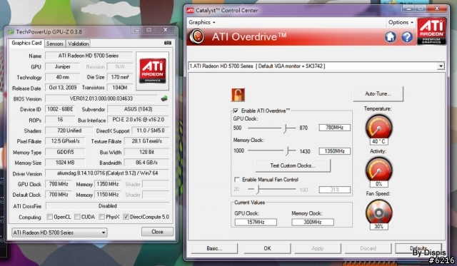The image size is (457, 266).
Task: Click the Driver Version field in GPU-Z
Action: point(107,173)
